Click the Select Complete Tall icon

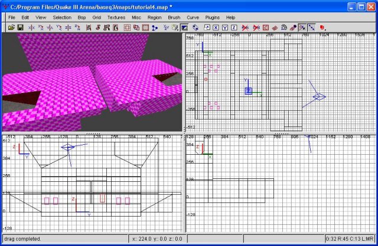coord(89,28)
